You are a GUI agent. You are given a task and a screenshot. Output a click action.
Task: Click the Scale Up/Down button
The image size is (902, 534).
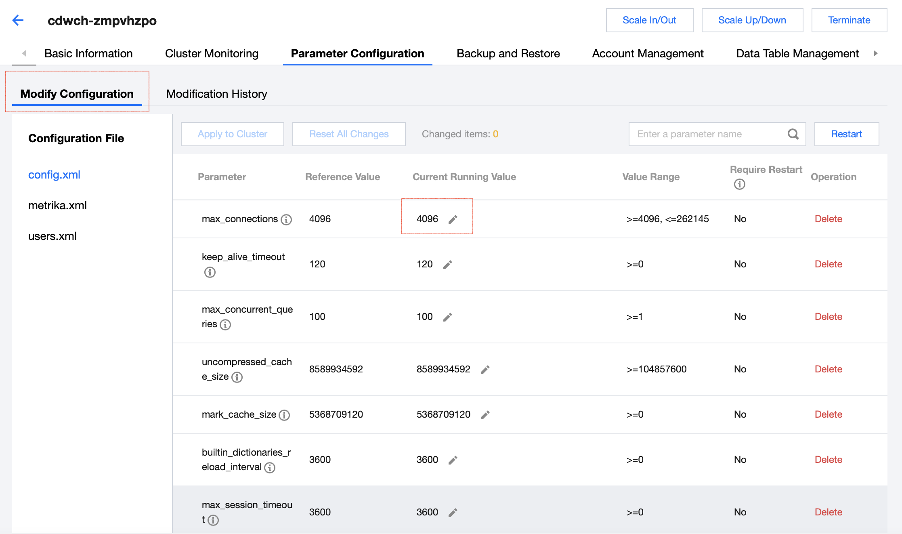(x=752, y=20)
